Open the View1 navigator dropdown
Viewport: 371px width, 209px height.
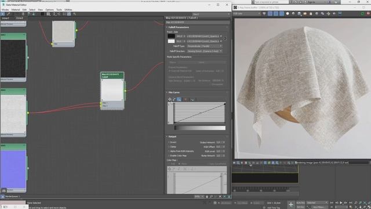(x=210, y=14)
